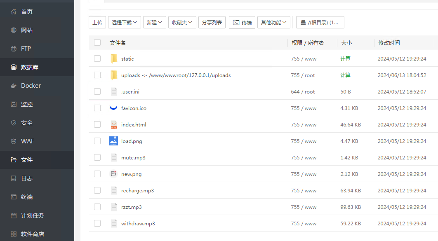Click the Docker whale icon in sidebar
This screenshot has width=438, height=241.
point(14,86)
